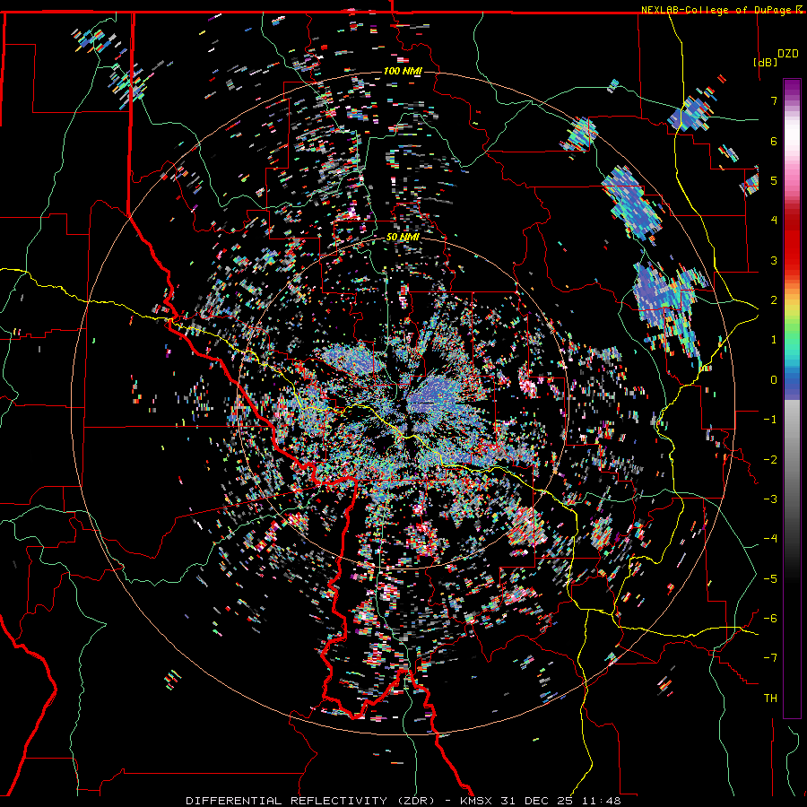807x807 pixels.
Task: Click the 3 value on color scale
Action: [x=774, y=260]
